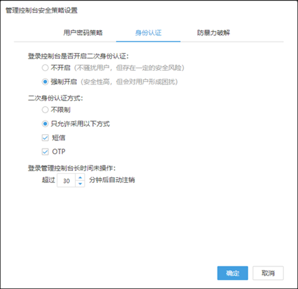Select the 身份认证 tab
298x289 pixels.
pos(148,33)
